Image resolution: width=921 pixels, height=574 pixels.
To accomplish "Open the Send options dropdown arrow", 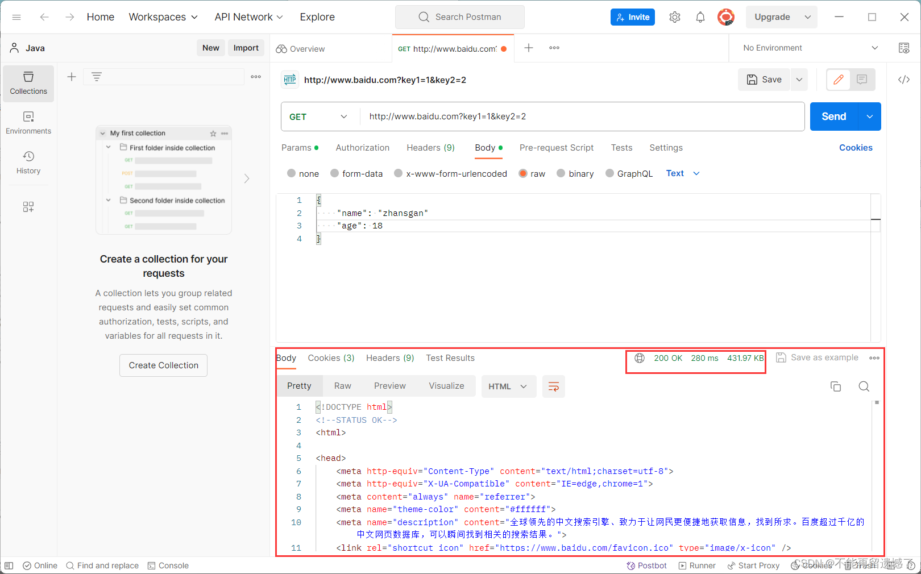I will coord(870,117).
